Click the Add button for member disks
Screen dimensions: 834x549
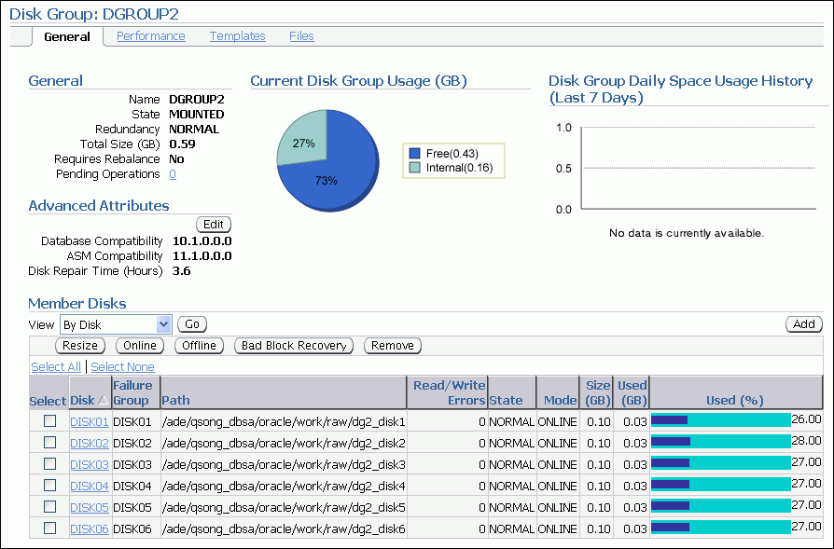pyautogui.click(x=803, y=323)
